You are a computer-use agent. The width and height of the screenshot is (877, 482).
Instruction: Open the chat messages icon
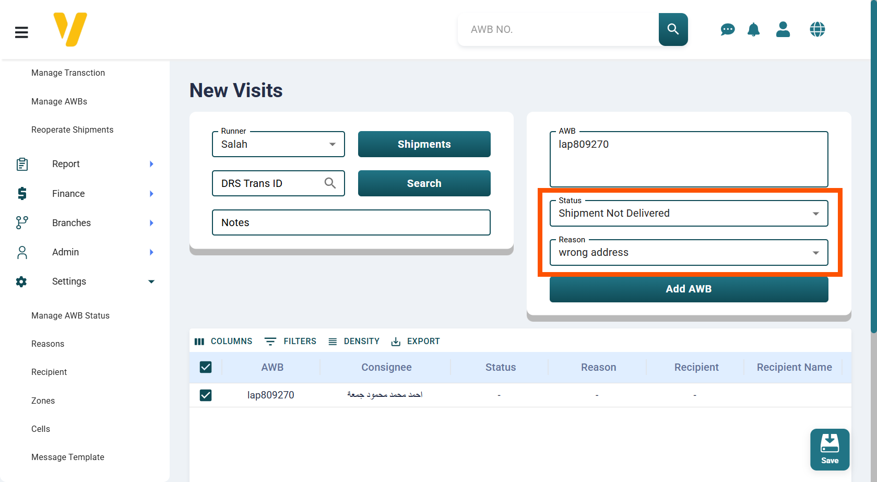pyautogui.click(x=727, y=30)
